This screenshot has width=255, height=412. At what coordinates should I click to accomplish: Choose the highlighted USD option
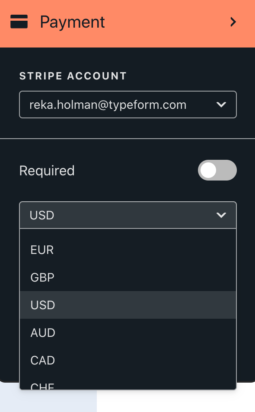point(128,305)
